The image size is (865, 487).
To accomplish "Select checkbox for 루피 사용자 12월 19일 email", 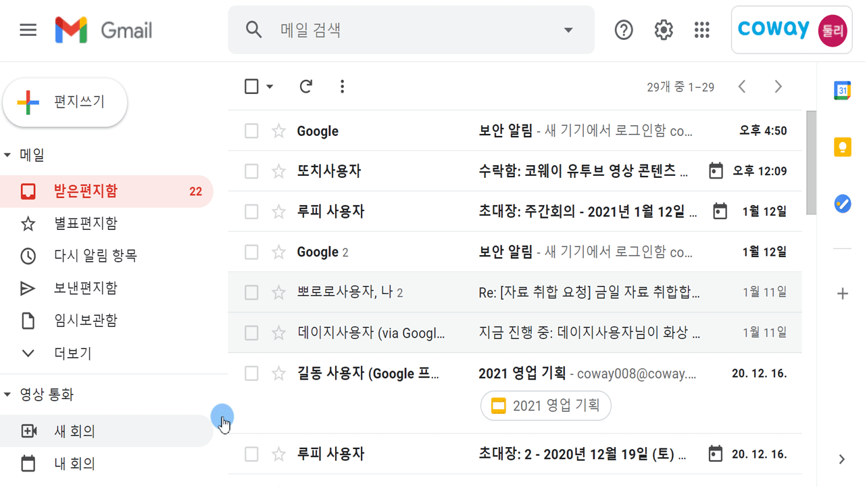I will [251, 454].
